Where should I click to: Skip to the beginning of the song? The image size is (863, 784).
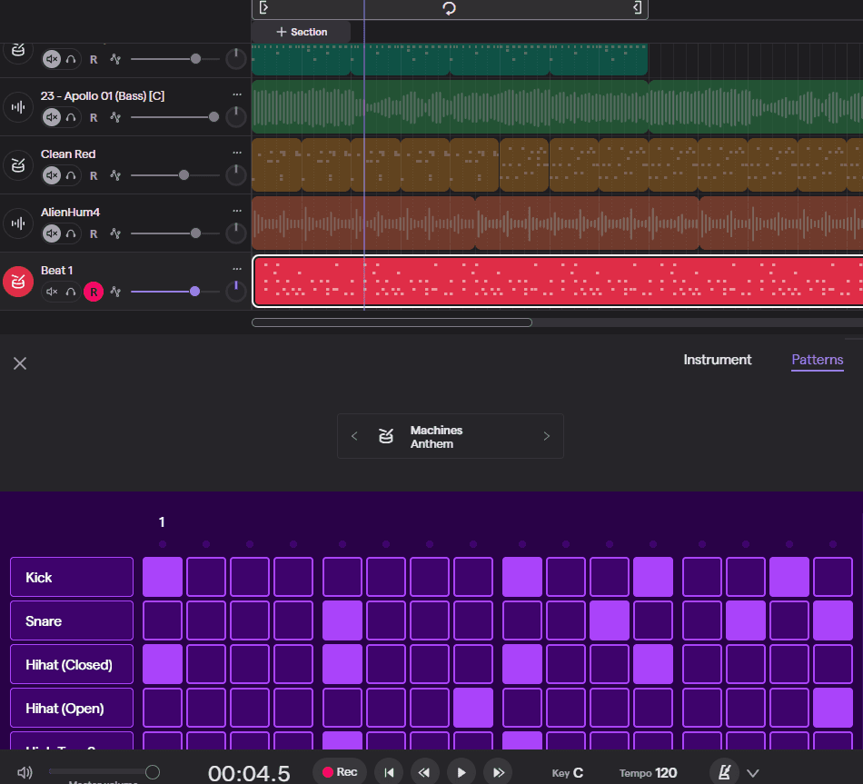389,772
